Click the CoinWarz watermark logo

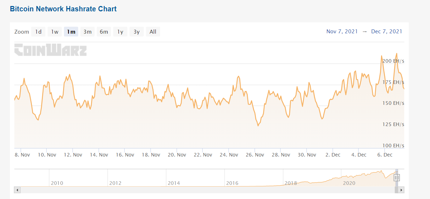[x=50, y=50]
